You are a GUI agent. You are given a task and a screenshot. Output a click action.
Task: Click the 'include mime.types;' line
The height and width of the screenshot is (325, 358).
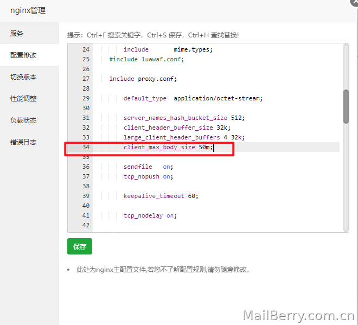[168, 49]
